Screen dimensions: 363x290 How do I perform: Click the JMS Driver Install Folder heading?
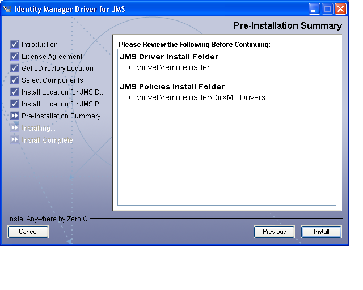coord(169,57)
